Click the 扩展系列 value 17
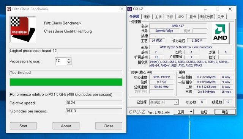 (x=156, y=57)
